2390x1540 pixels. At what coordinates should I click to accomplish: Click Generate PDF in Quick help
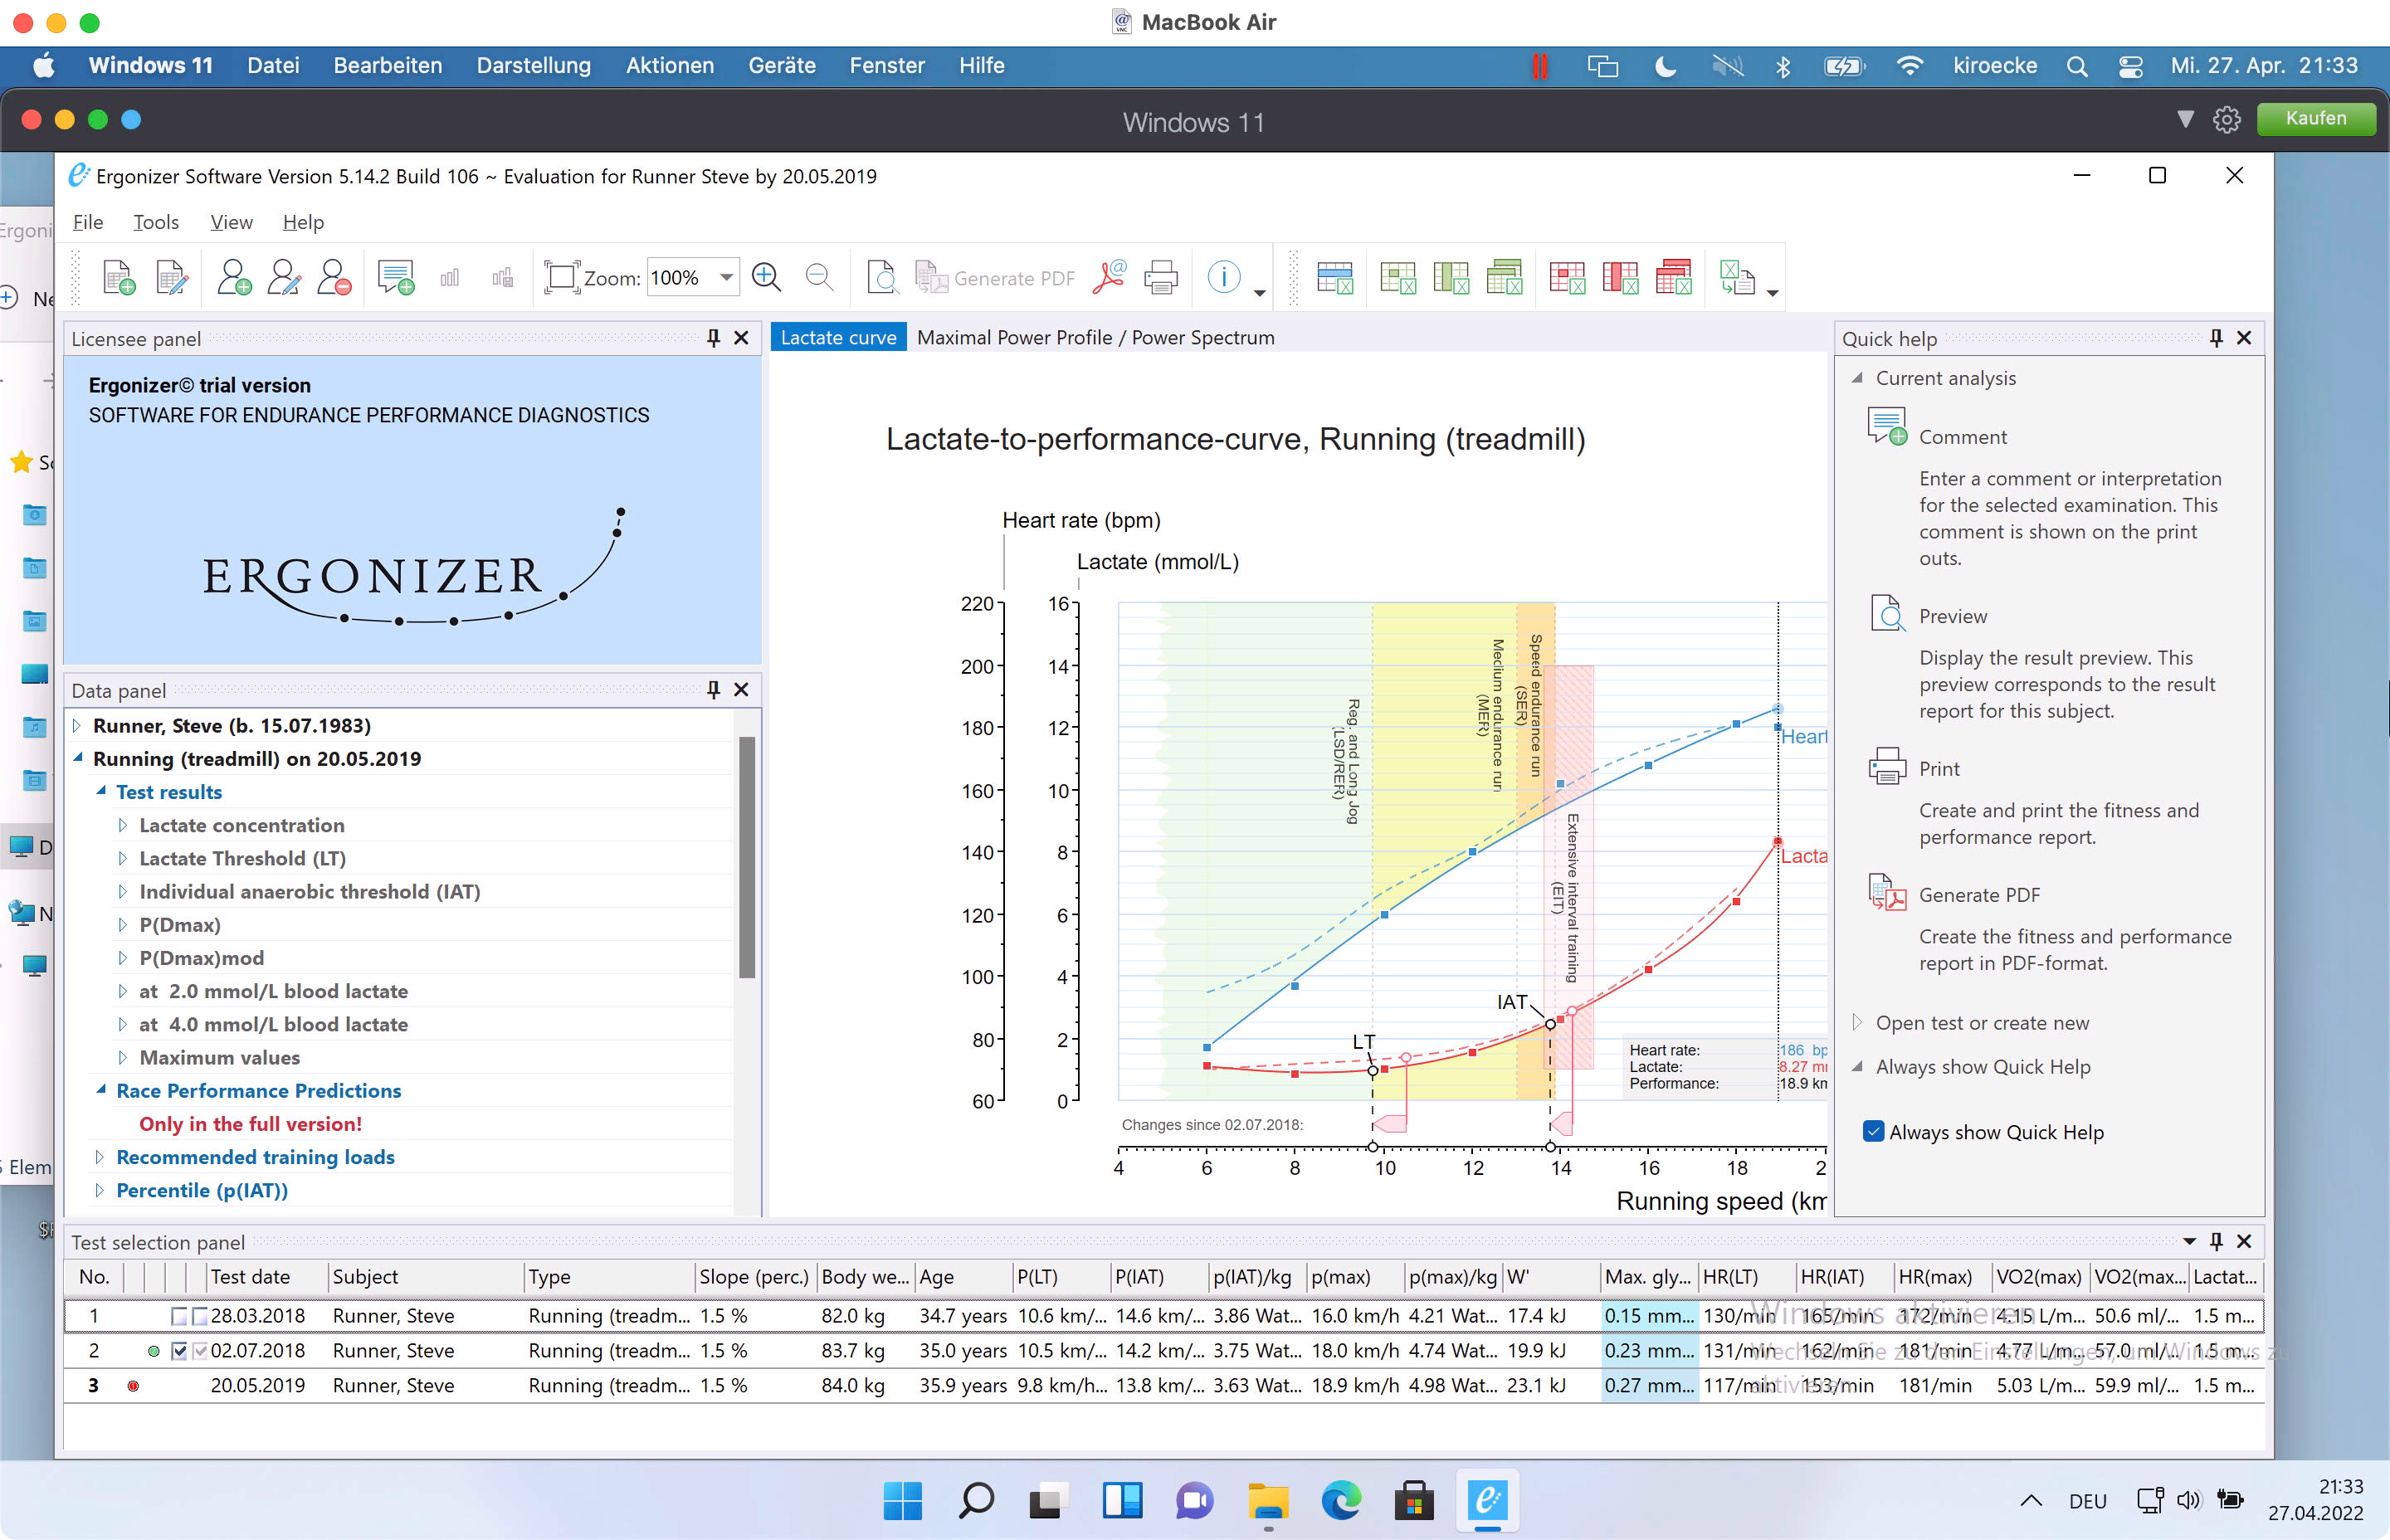click(x=1979, y=895)
